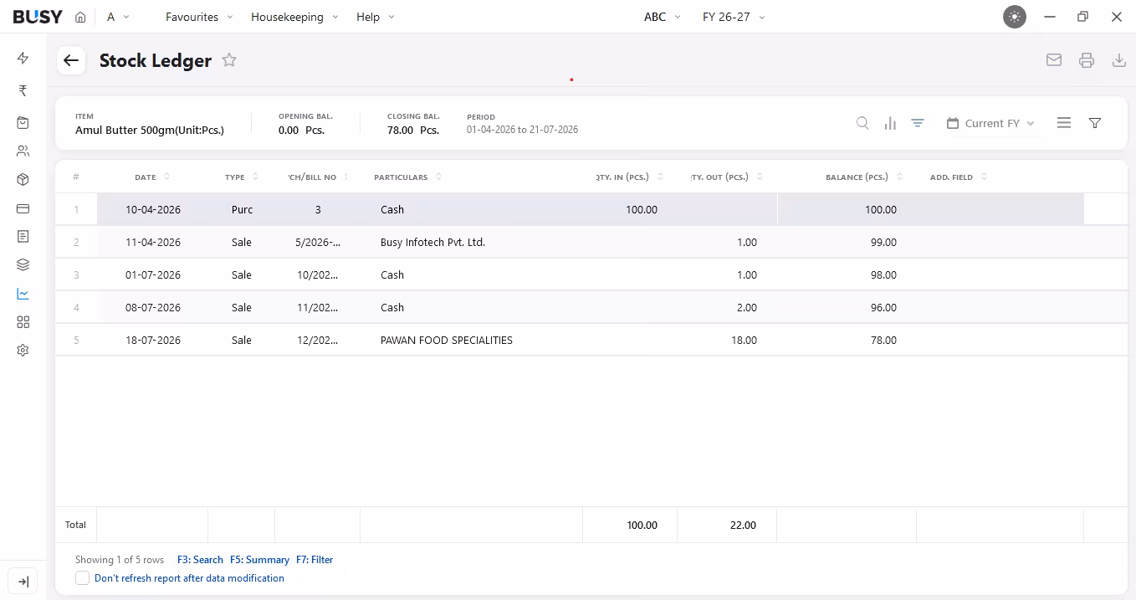The height and width of the screenshot is (600, 1136).
Task: Select the 10-04-2026 Purc row
Action: 591,210
